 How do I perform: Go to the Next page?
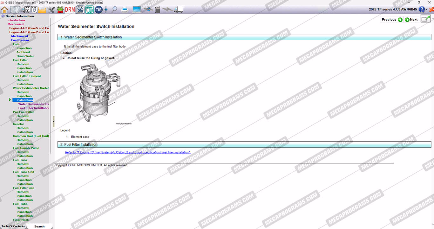point(411,20)
